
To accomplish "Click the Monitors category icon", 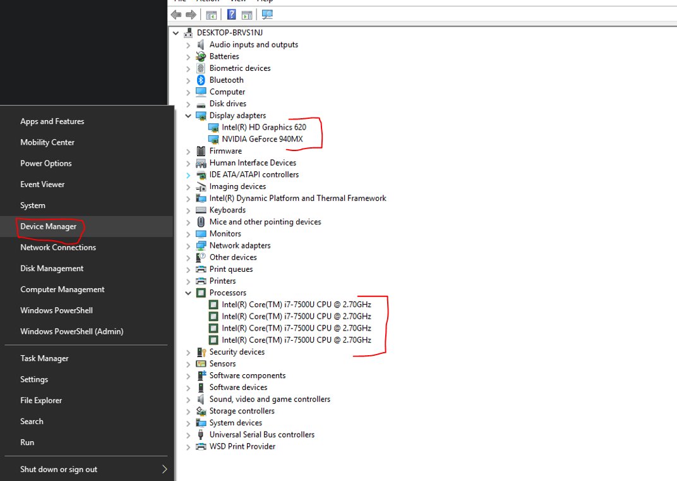I will point(201,234).
